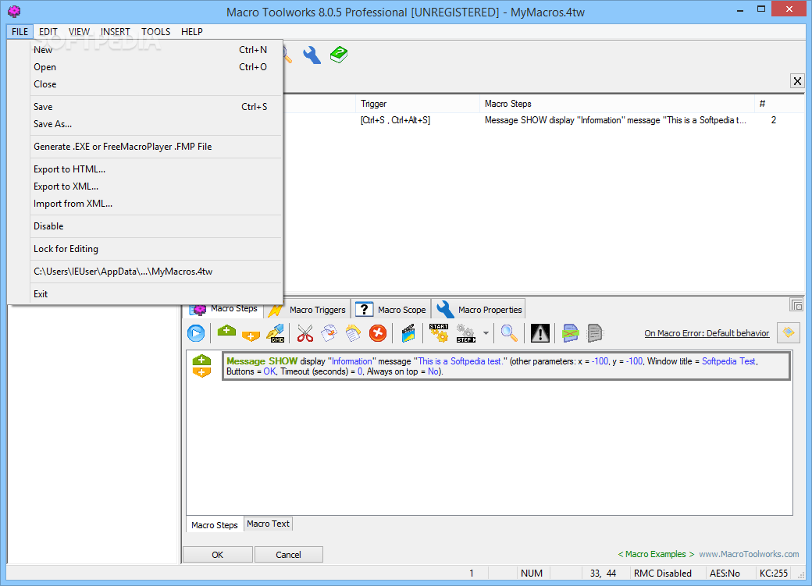Open the VIEW menu
Image resolution: width=812 pixels, height=586 pixels.
click(x=79, y=31)
